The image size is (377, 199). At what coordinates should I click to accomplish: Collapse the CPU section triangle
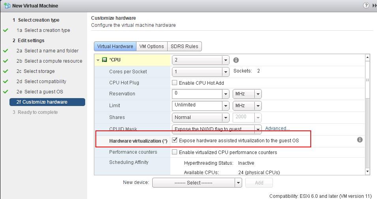[98, 60]
